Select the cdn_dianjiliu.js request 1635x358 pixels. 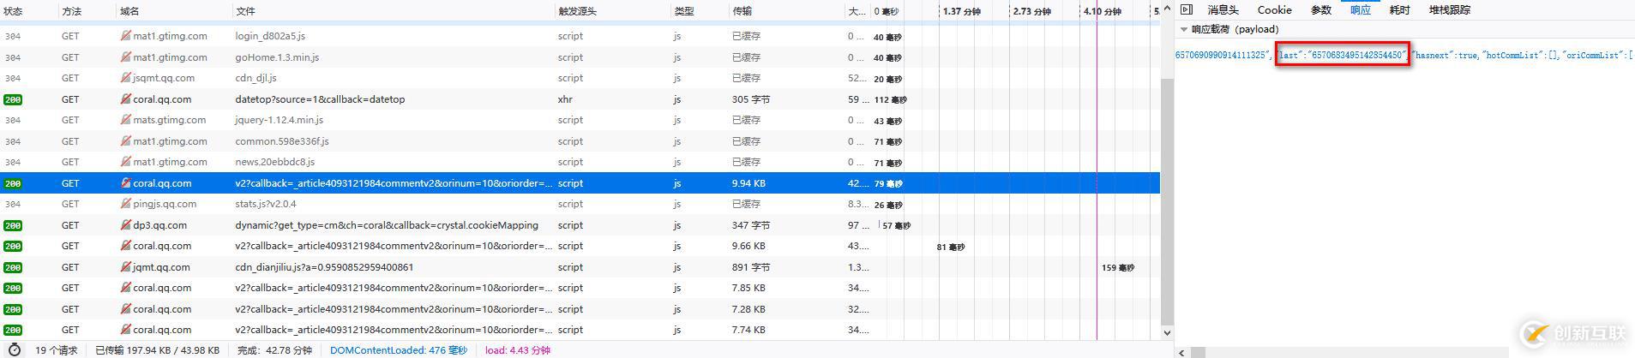[x=580, y=267]
